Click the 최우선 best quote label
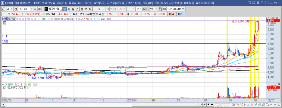 tap(100, 14)
